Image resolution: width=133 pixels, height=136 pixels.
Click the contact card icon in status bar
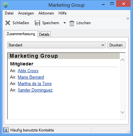pyautogui.click(x=6, y=130)
